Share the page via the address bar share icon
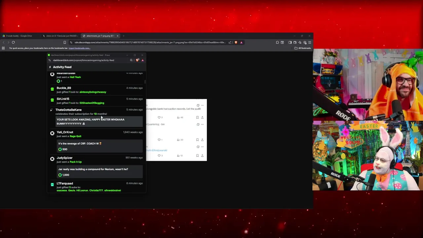The width and height of the screenshot is (423, 238). pos(230,42)
